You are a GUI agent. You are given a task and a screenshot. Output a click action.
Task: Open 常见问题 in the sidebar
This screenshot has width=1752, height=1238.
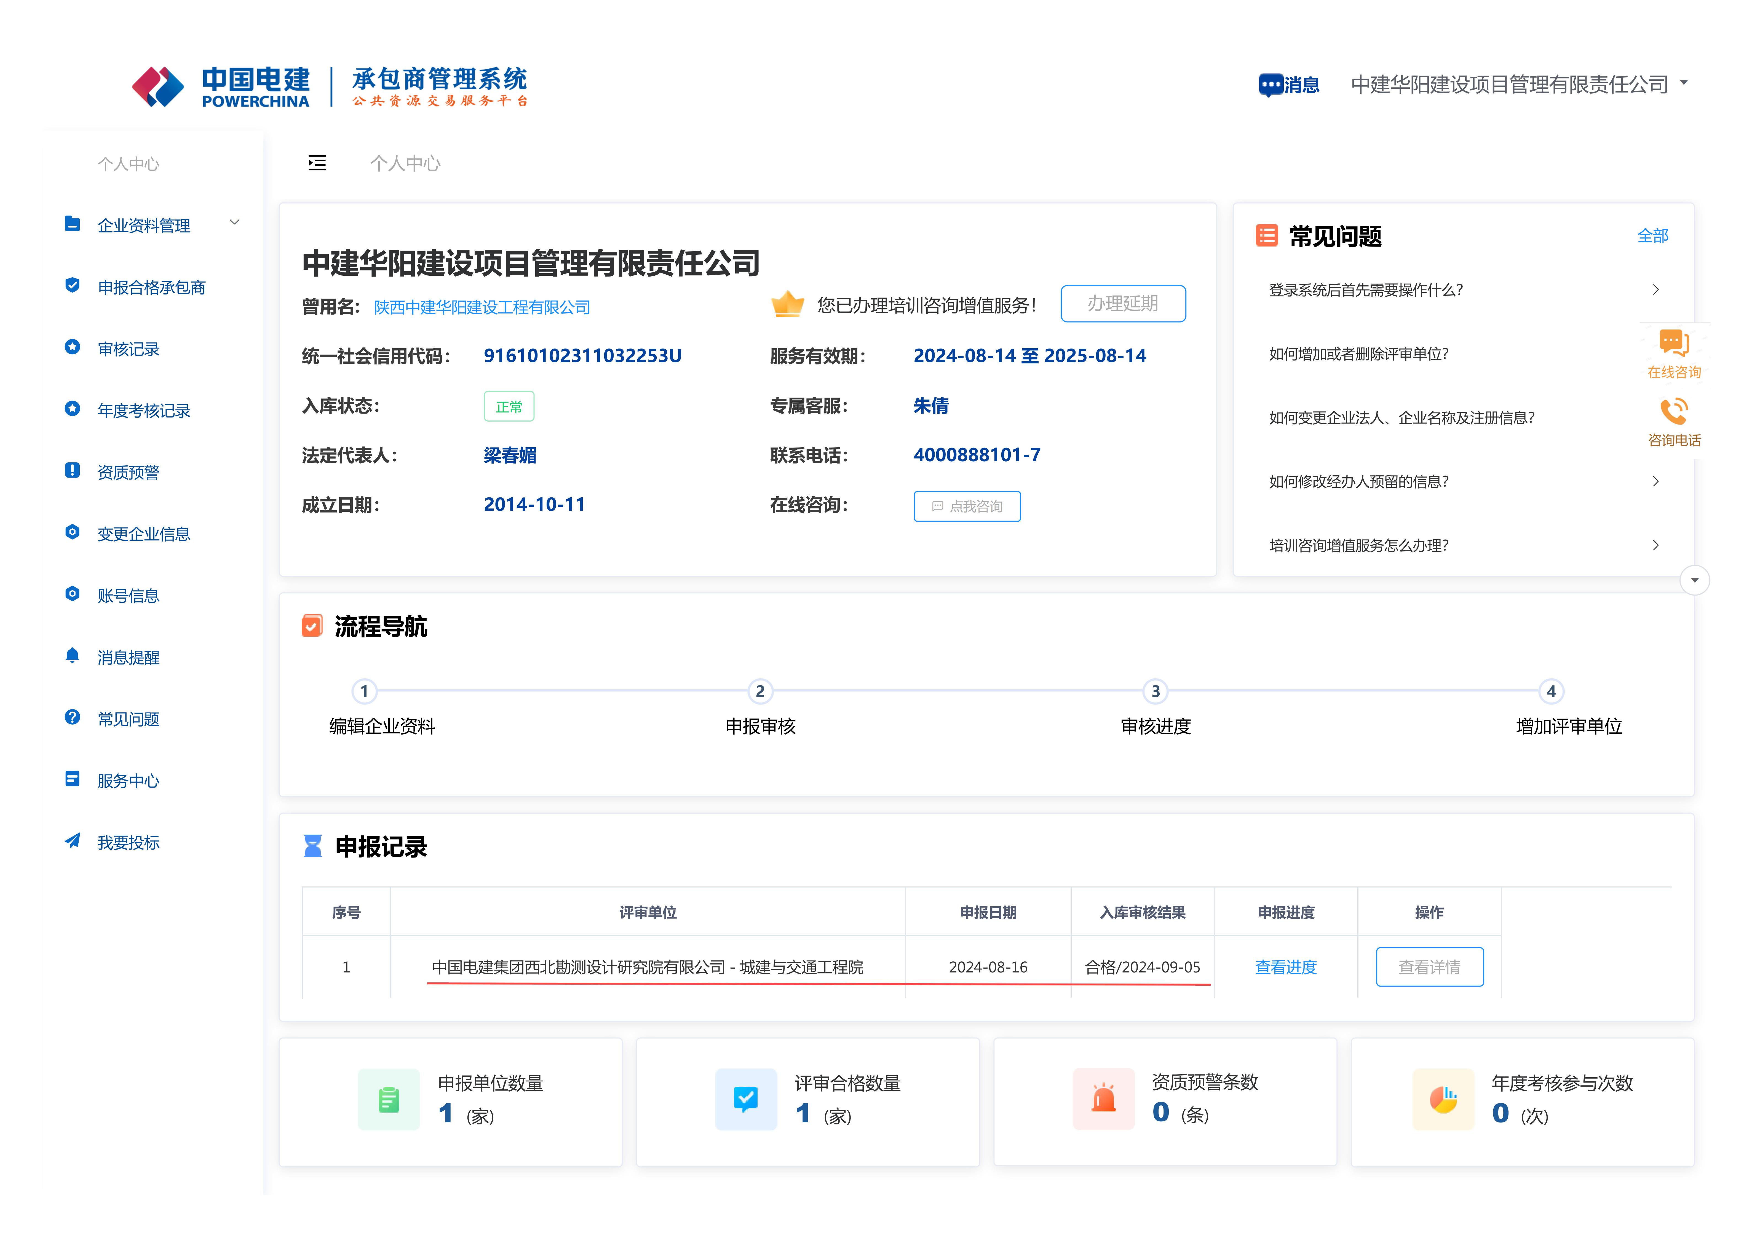click(x=128, y=719)
